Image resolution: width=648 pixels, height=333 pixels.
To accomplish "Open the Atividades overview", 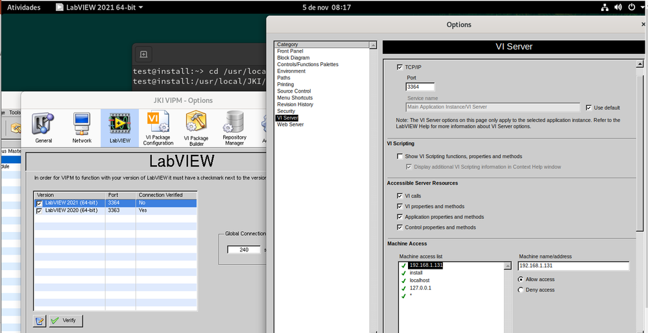I will coord(23,7).
